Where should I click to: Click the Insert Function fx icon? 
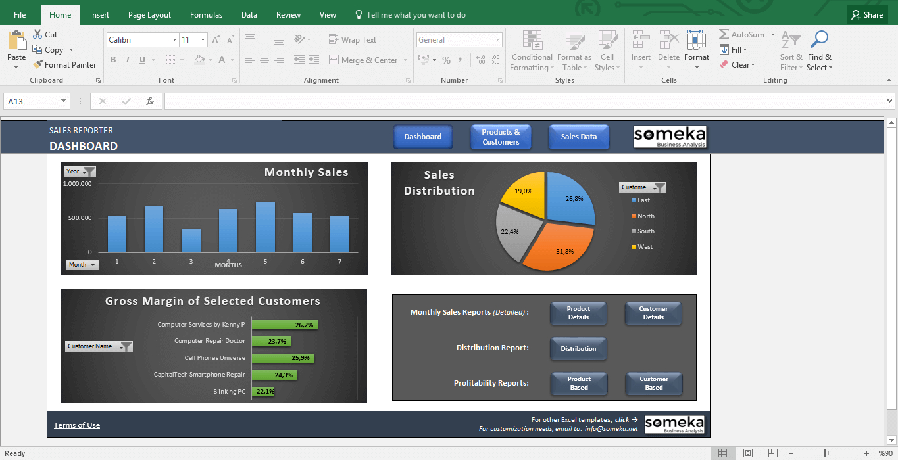click(x=150, y=101)
